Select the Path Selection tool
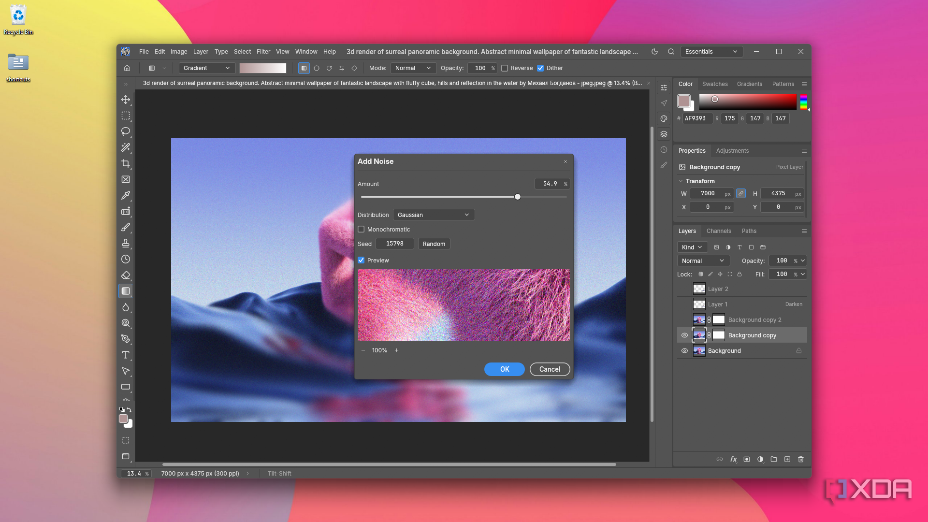Viewport: 928px width, 522px height. point(126,371)
